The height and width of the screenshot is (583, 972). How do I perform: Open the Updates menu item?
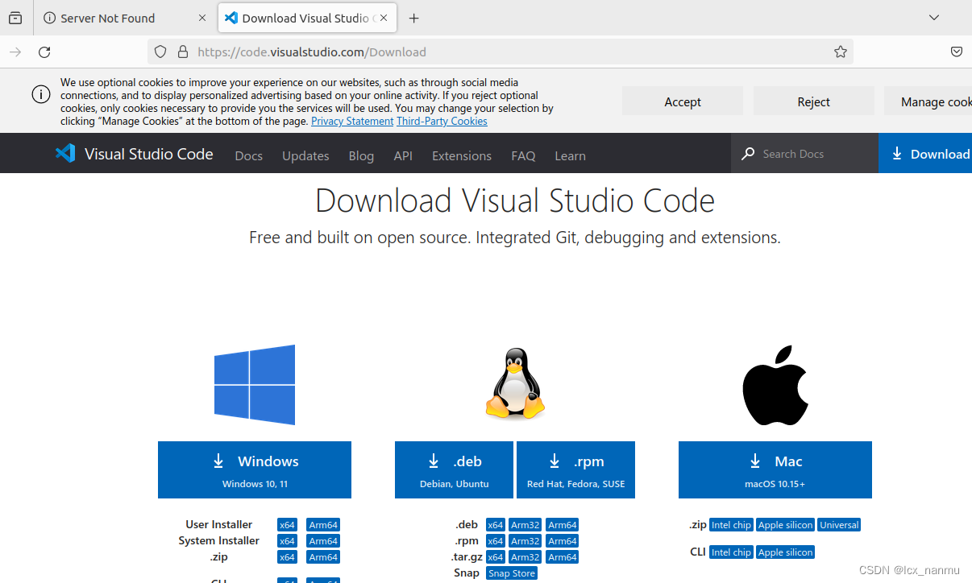(305, 155)
